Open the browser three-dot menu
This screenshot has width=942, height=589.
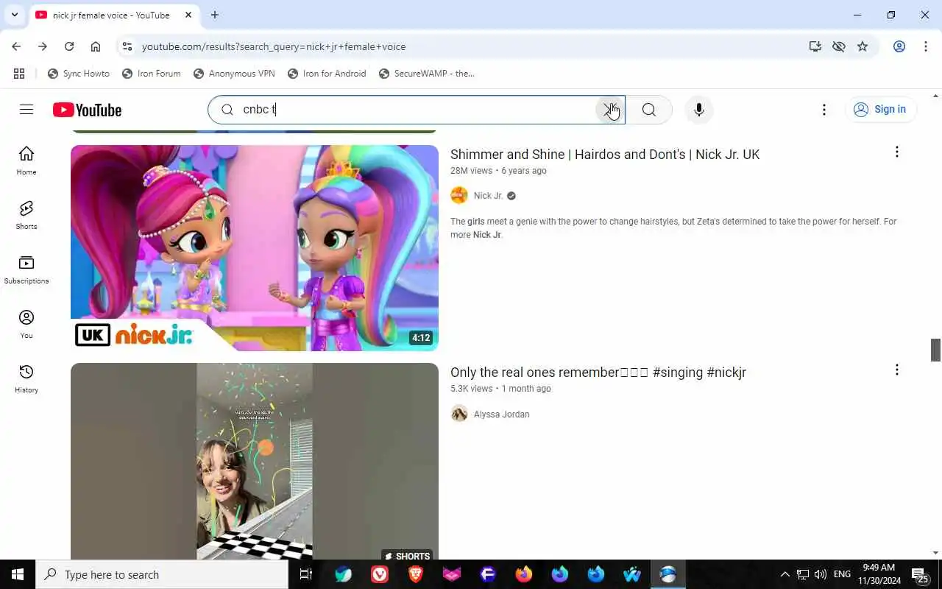coord(926,46)
